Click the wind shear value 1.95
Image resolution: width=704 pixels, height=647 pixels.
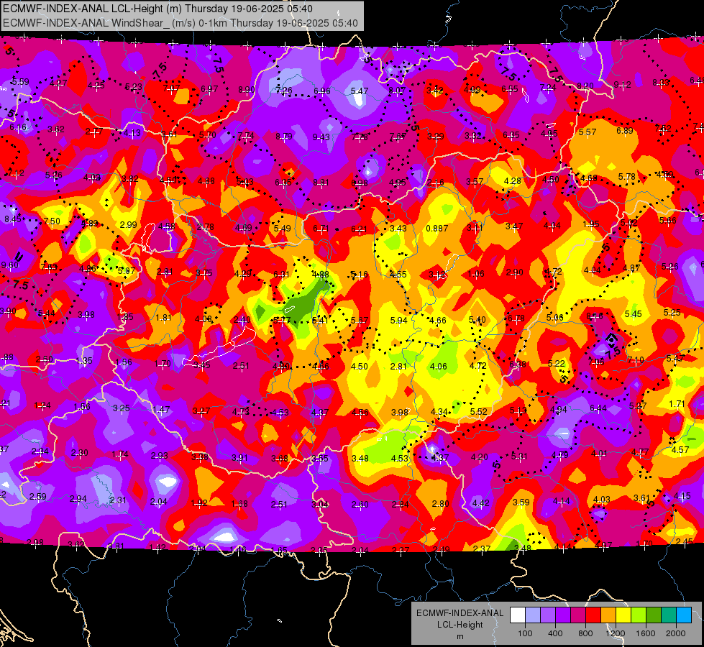coord(591,224)
